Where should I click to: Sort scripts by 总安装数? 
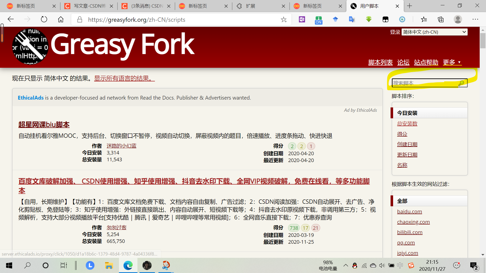[x=407, y=124]
